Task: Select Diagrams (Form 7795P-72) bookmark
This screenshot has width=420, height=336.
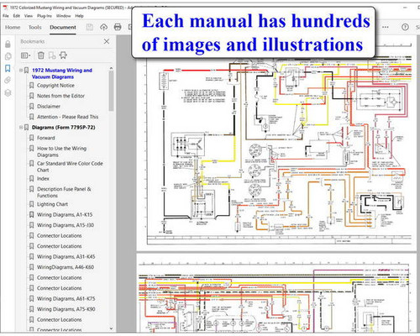Action: coord(64,128)
